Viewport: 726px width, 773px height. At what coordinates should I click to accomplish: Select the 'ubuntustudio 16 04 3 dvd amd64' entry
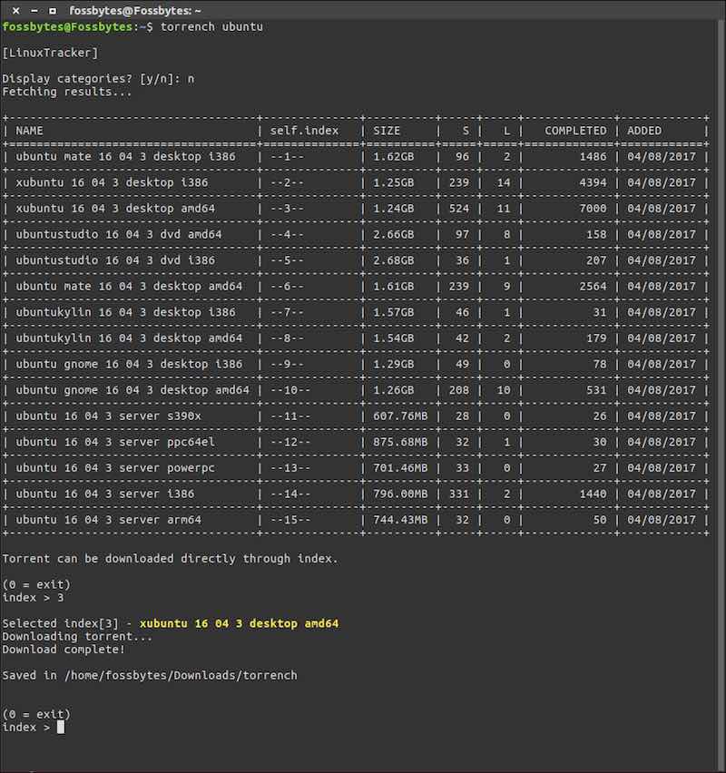(x=118, y=234)
